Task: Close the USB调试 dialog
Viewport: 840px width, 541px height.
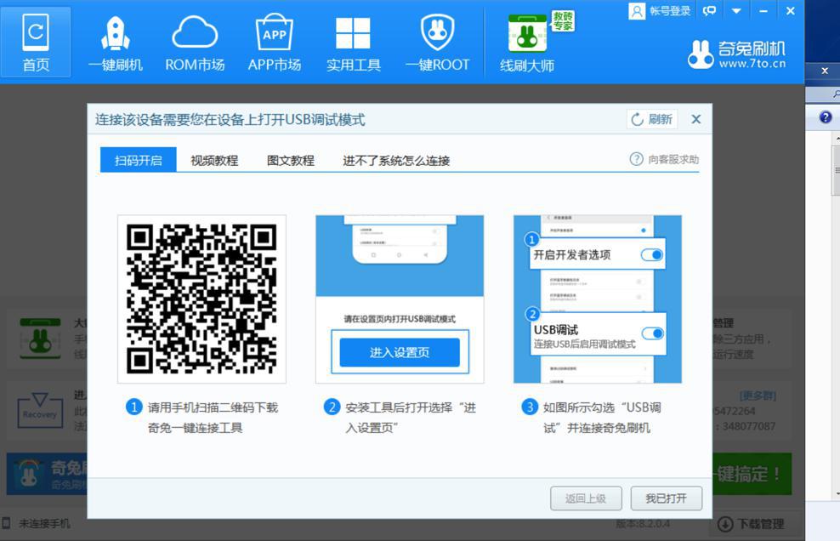Action: coord(696,119)
